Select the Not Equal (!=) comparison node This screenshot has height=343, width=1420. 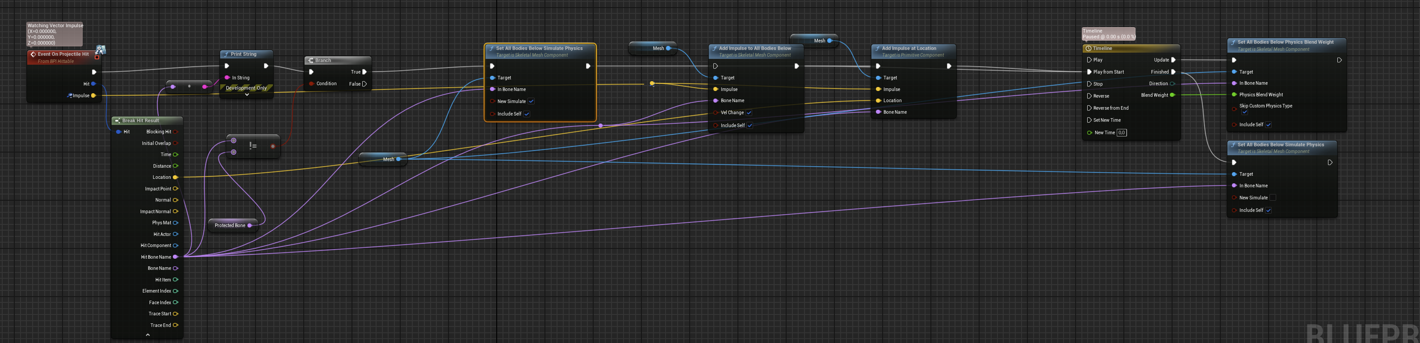pos(253,146)
